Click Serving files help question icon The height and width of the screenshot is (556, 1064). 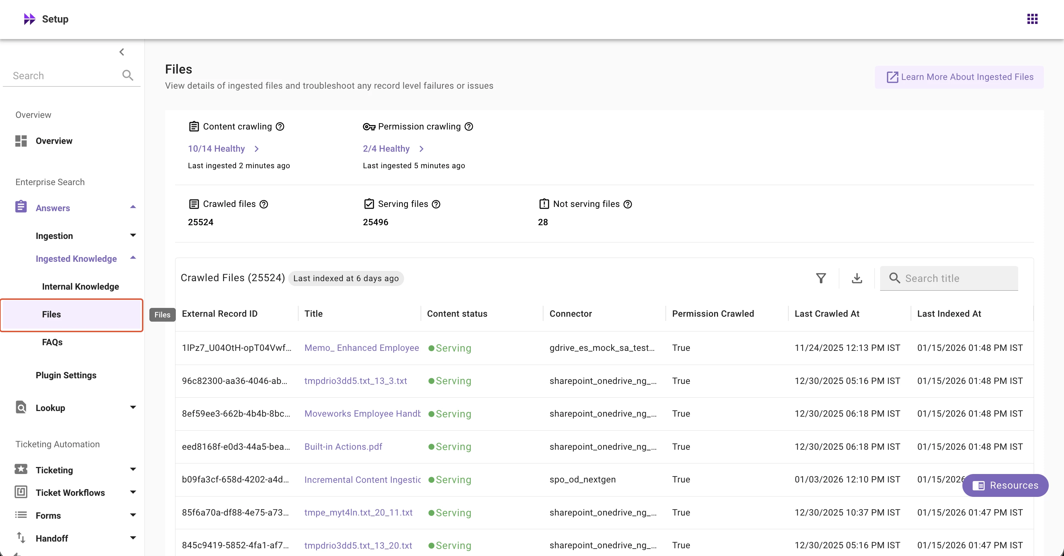point(436,204)
